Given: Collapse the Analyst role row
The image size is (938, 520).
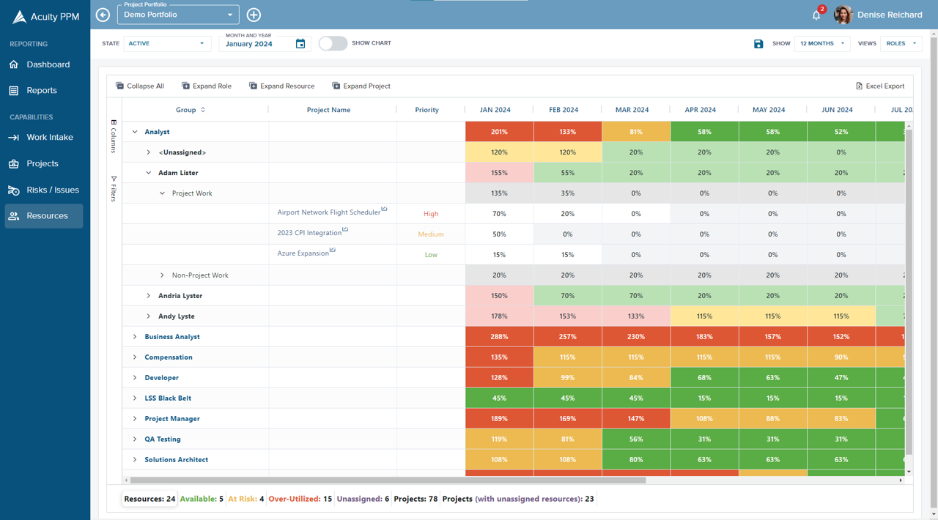Looking at the screenshot, I should click(135, 132).
